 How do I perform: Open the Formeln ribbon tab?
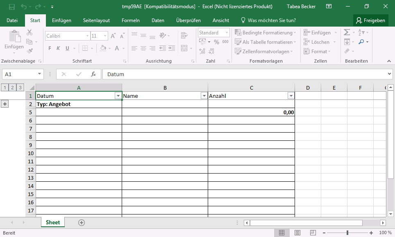click(130, 20)
